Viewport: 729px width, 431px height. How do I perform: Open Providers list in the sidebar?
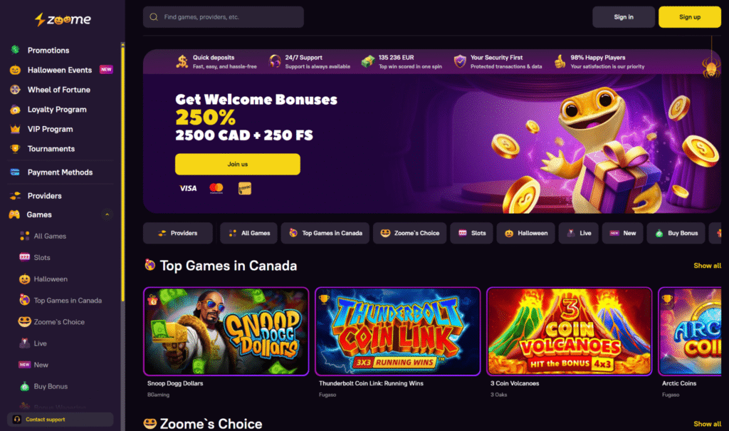[x=45, y=195]
